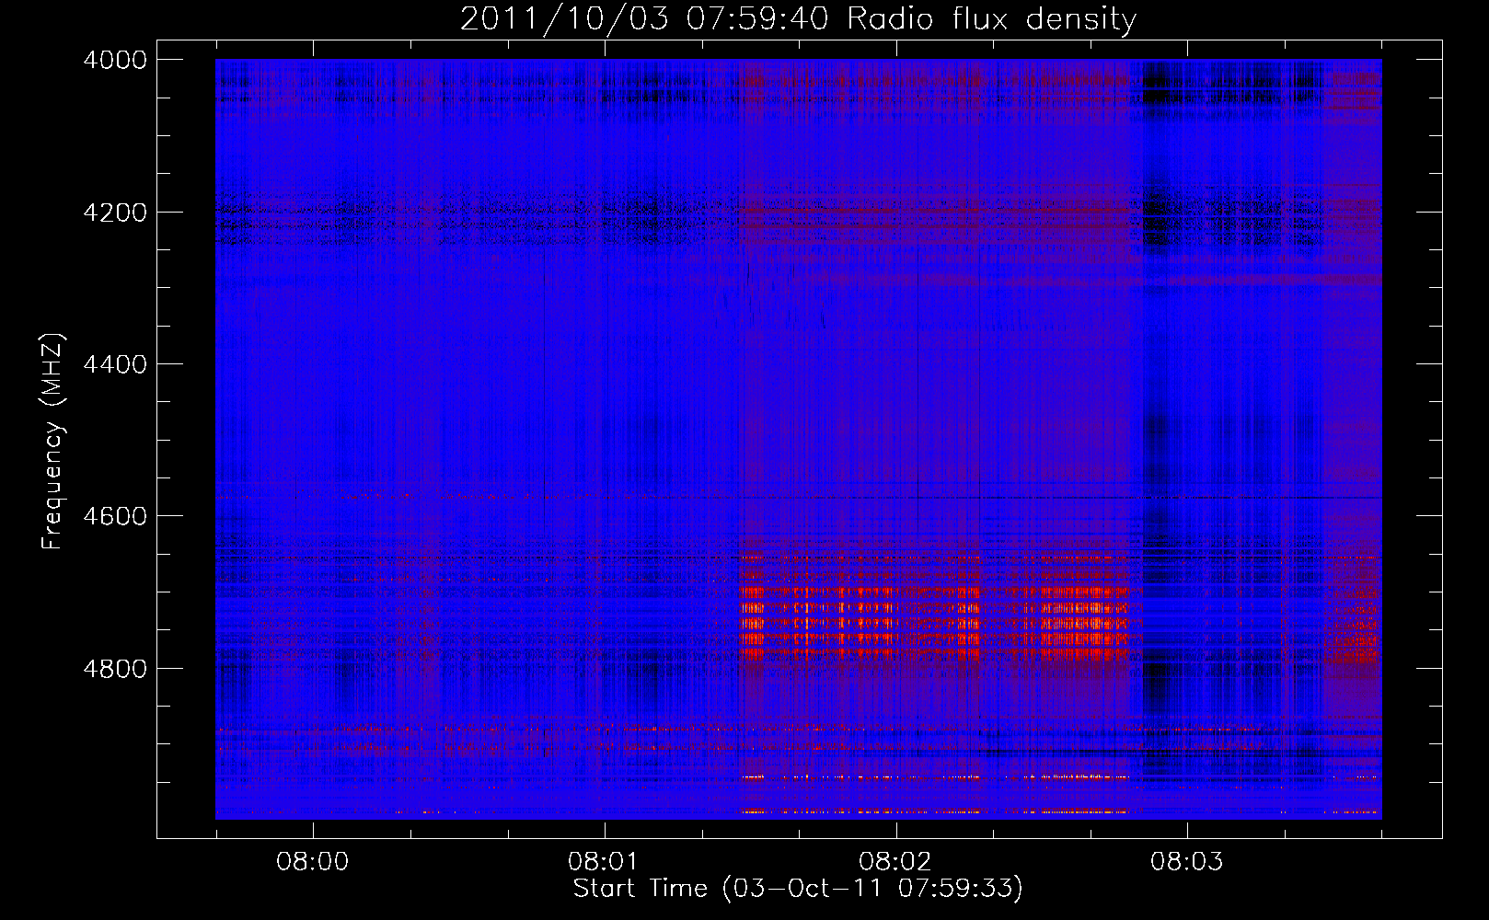1489x920 pixels.
Task: Click the 08:00 time tick label
Action: click(313, 862)
